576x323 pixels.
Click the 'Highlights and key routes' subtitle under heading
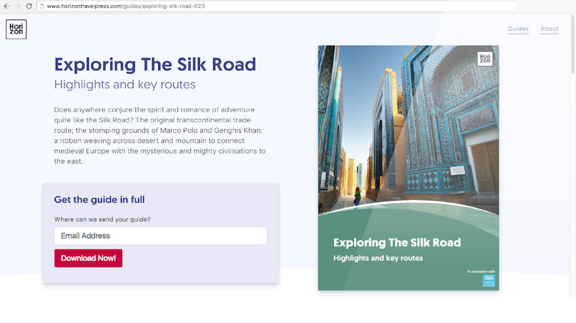coord(125,84)
